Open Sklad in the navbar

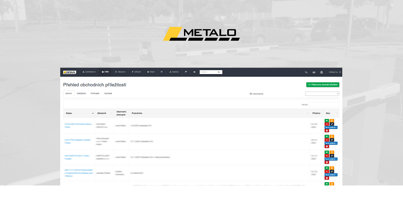151,72
